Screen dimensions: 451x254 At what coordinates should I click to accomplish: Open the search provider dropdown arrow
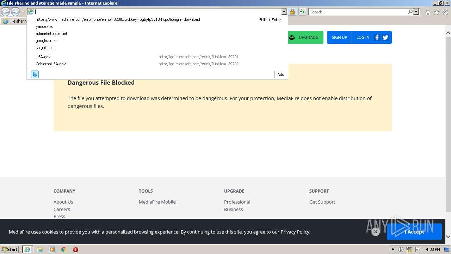(x=416, y=12)
